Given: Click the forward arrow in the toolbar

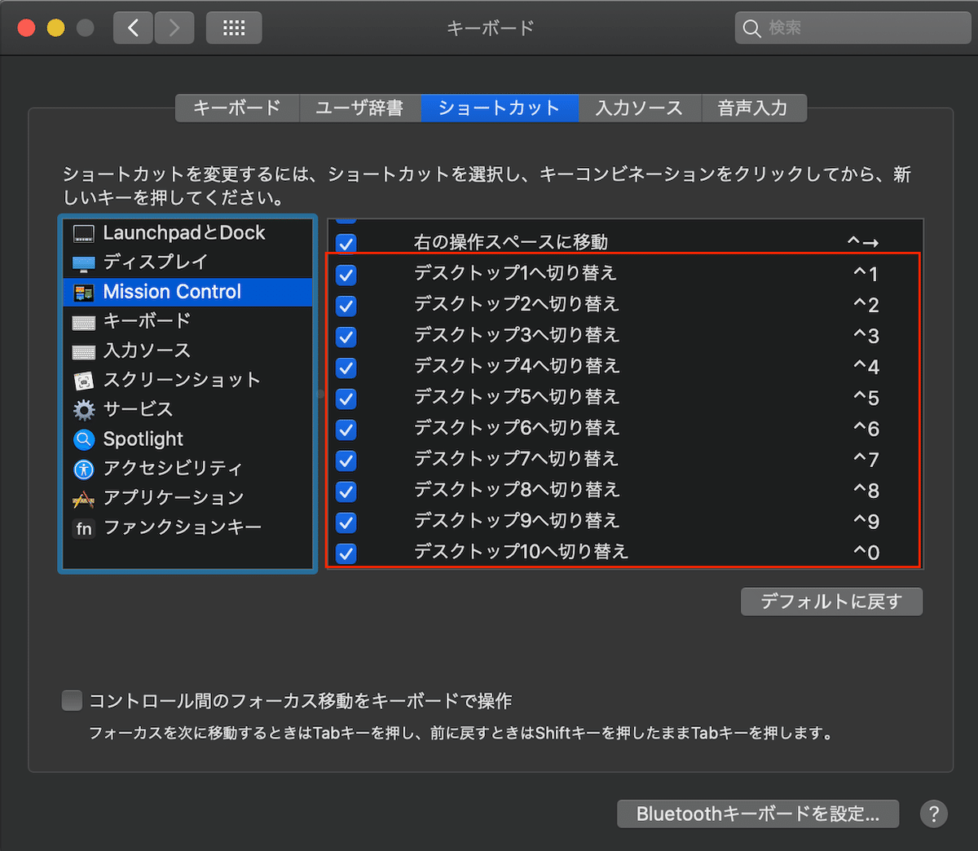Looking at the screenshot, I should coord(174,28).
